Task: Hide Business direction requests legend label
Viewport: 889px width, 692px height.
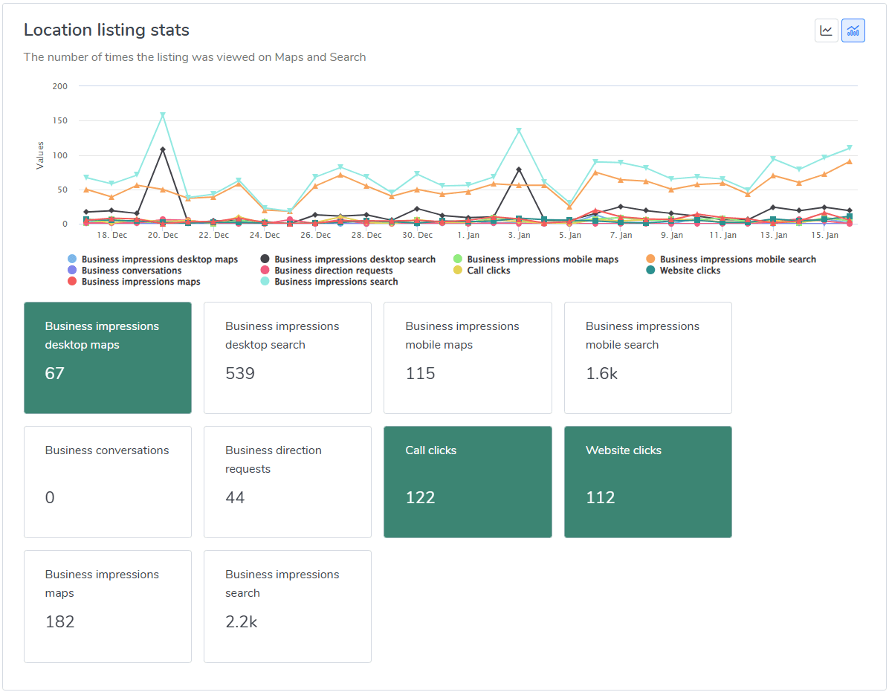Action: pos(333,271)
